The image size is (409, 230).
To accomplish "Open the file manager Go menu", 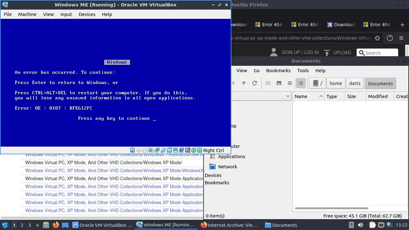I will click(x=257, y=71).
